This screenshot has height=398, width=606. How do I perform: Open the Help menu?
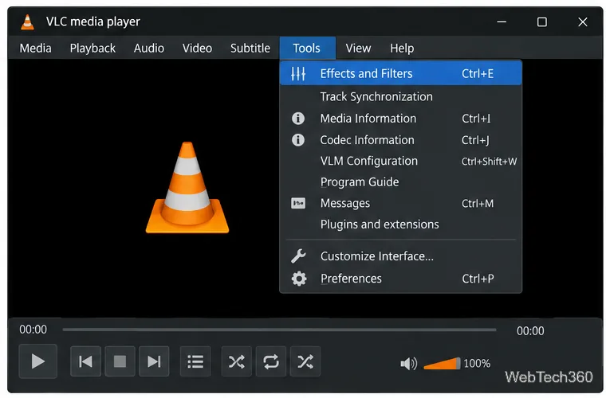[x=402, y=49]
